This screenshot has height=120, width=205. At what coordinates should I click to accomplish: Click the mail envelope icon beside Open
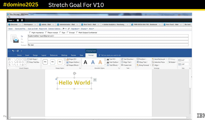point(18,20)
